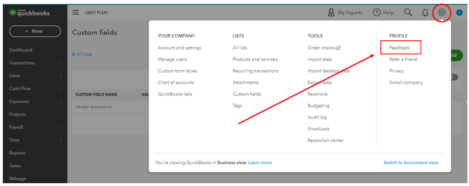Open Privacy under Profile
The height and width of the screenshot is (186, 469).
point(397,71)
